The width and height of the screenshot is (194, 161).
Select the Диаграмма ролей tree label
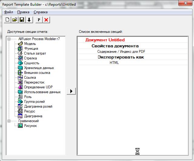click(x=38, y=106)
